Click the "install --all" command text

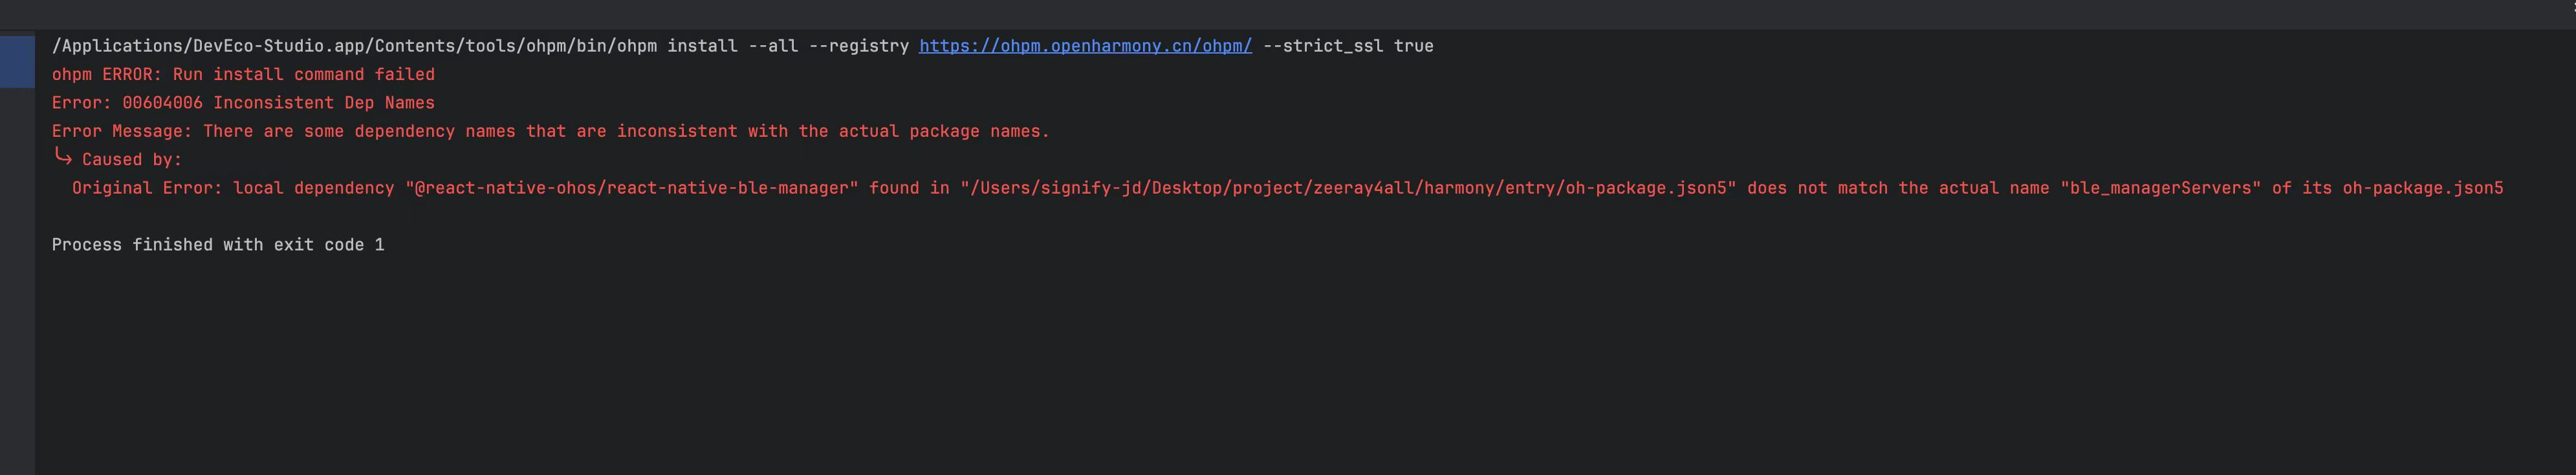coord(732,46)
